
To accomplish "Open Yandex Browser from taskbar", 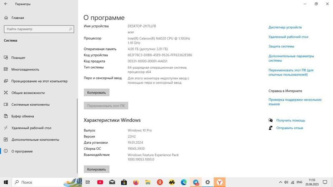I will point(220,182).
